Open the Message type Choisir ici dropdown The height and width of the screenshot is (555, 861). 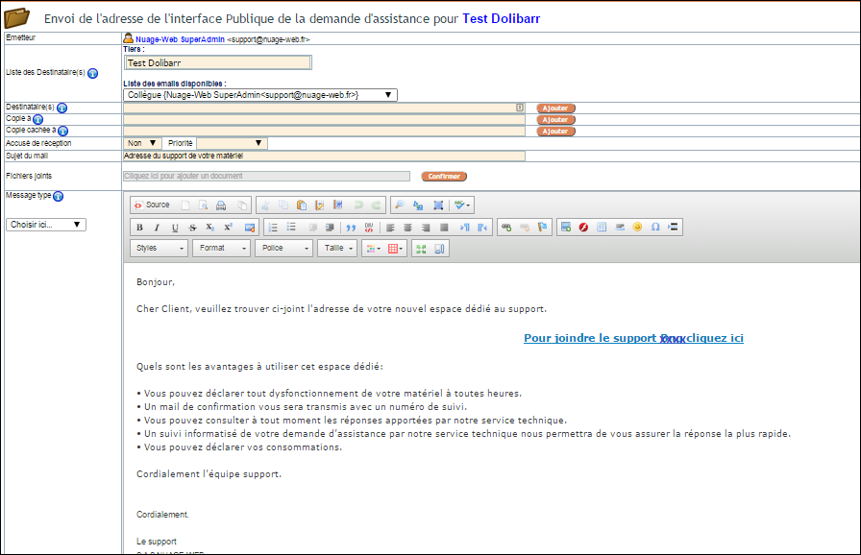point(46,225)
